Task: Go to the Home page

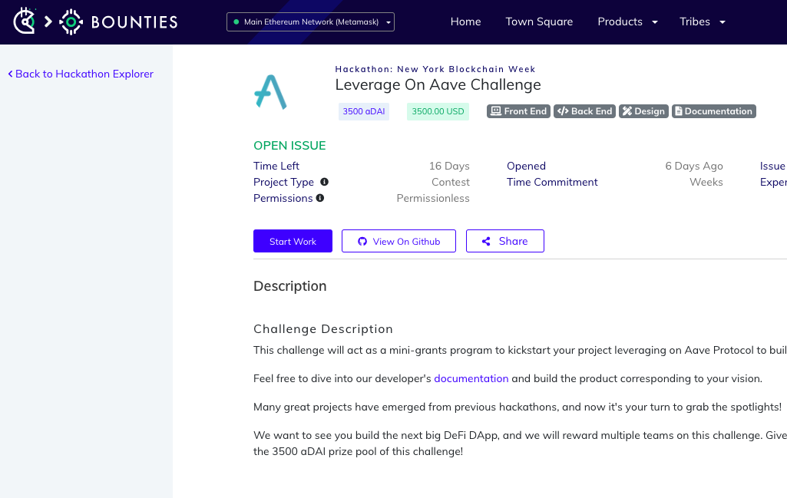Action: click(x=465, y=21)
